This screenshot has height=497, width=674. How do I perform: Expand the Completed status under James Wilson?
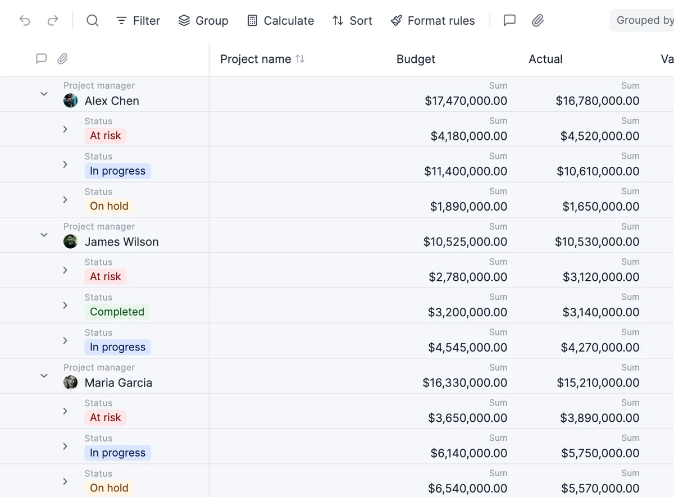[65, 306]
